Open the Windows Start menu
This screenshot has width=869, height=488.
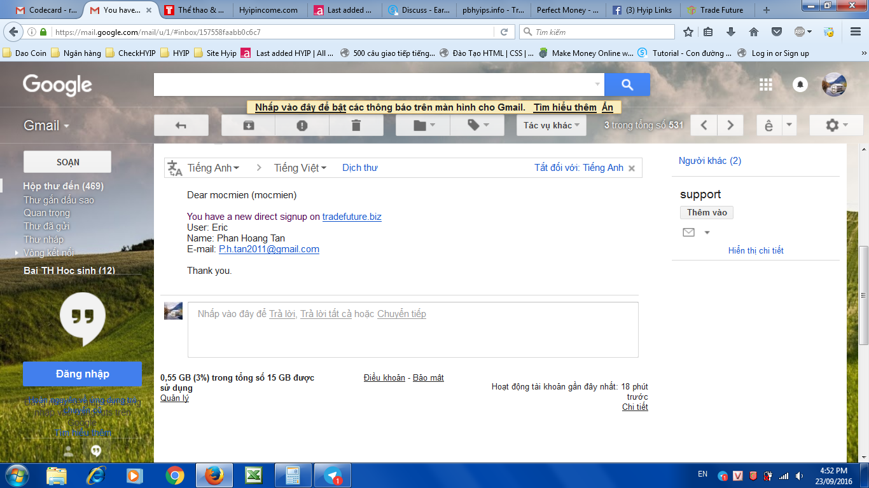pyautogui.click(x=16, y=475)
